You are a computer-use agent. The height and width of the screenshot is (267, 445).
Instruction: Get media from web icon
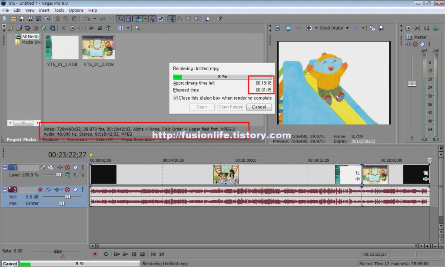pos(52,28)
